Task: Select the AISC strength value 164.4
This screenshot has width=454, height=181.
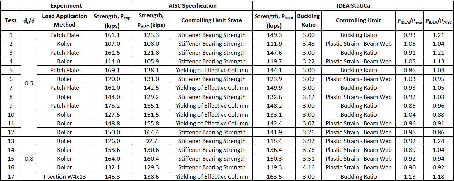Action: click(151, 132)
